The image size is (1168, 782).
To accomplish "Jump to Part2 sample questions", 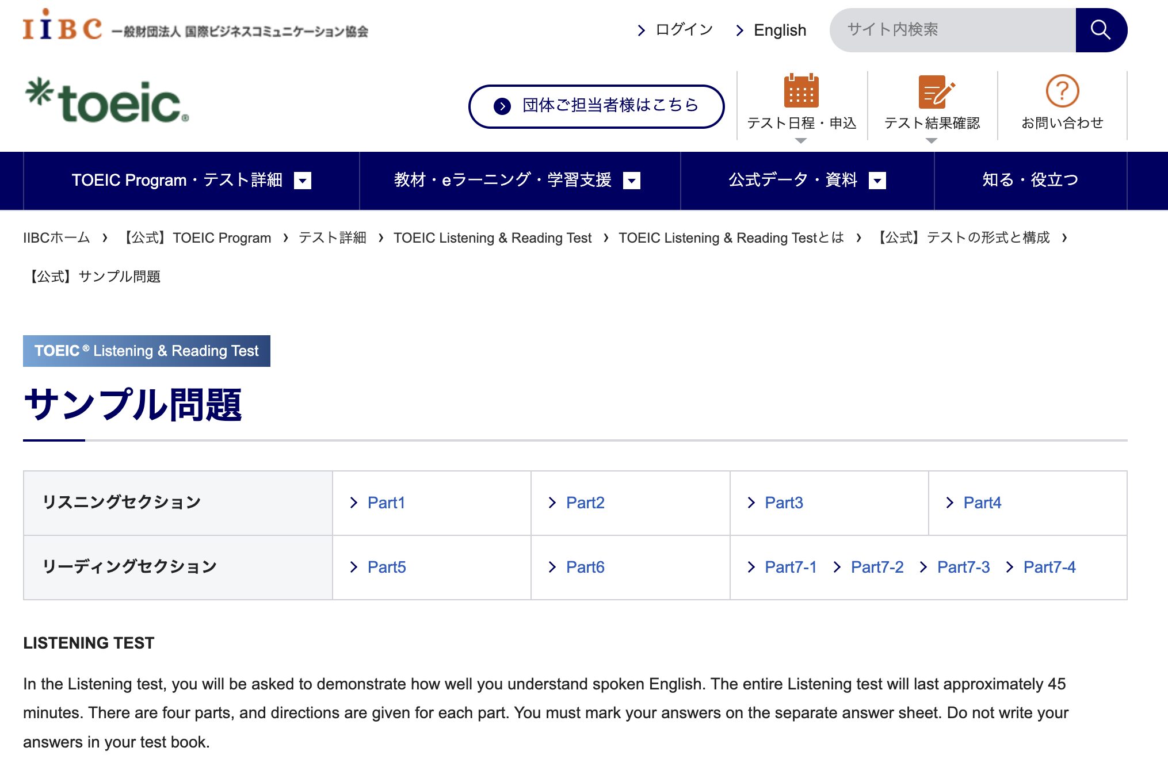I will (585, 503).
